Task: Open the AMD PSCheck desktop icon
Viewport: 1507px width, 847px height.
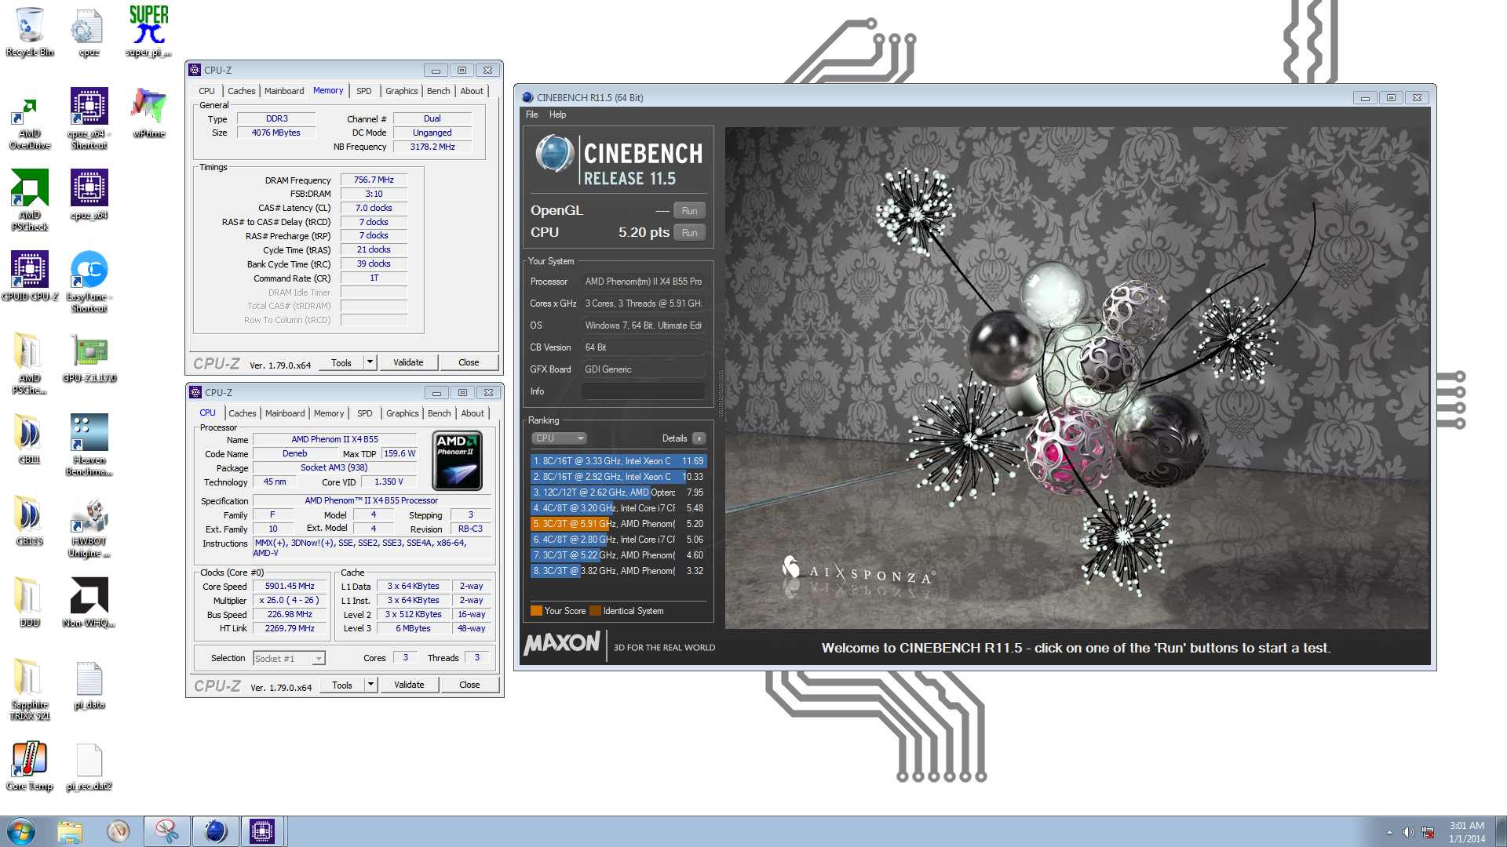Action: [30, 199]
